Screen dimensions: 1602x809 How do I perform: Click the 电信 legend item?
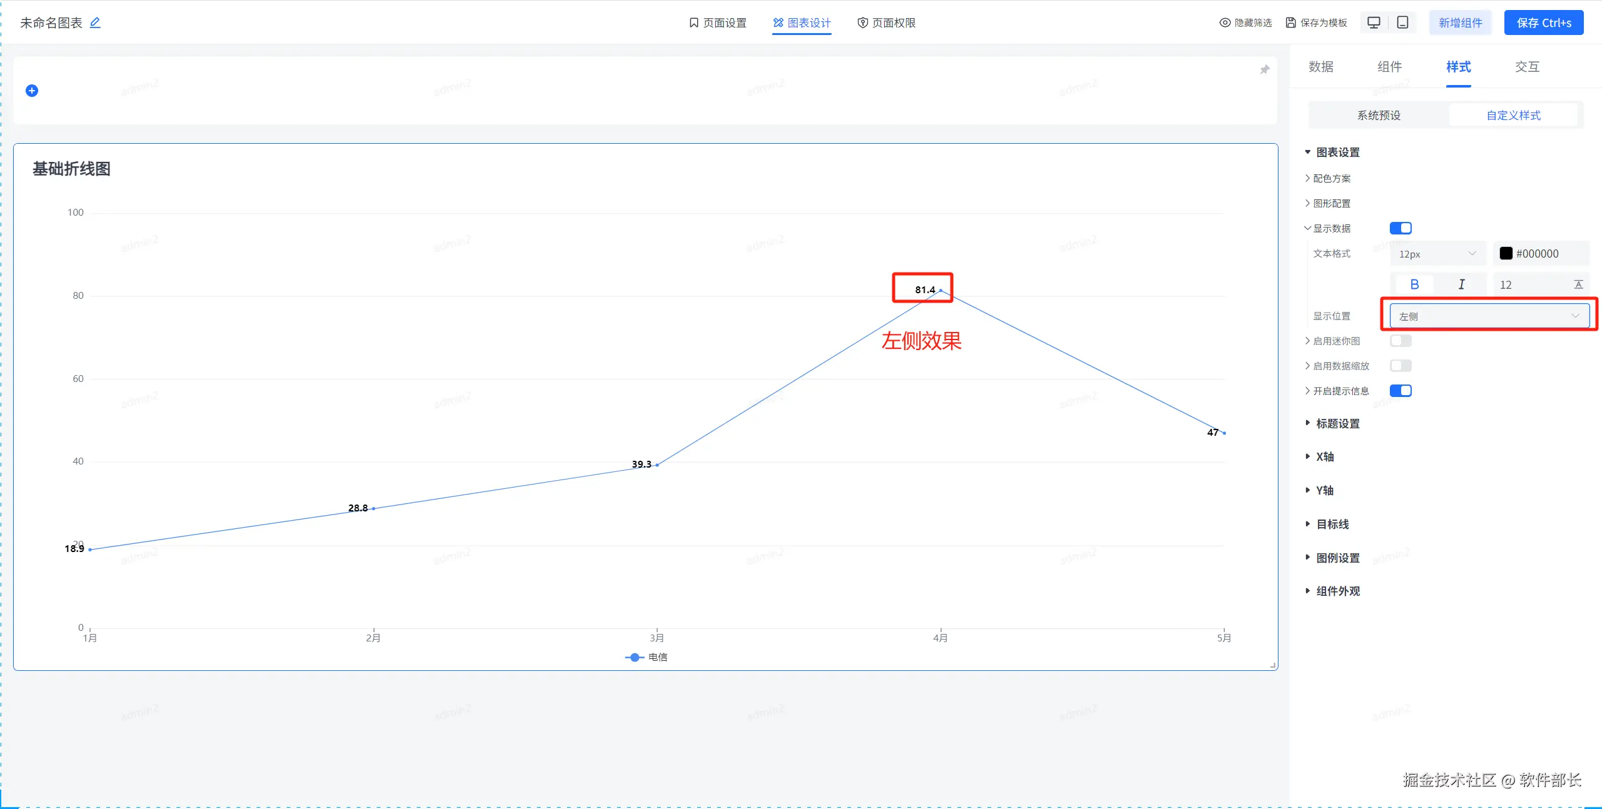coord(647,657)
